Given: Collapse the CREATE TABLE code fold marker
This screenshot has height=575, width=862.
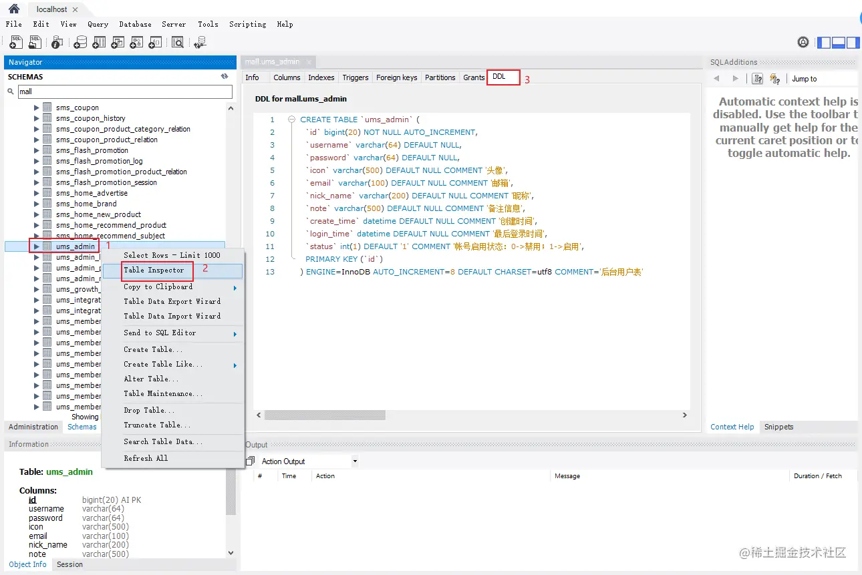Looking at the screenshot, I should tap(293, 120).
